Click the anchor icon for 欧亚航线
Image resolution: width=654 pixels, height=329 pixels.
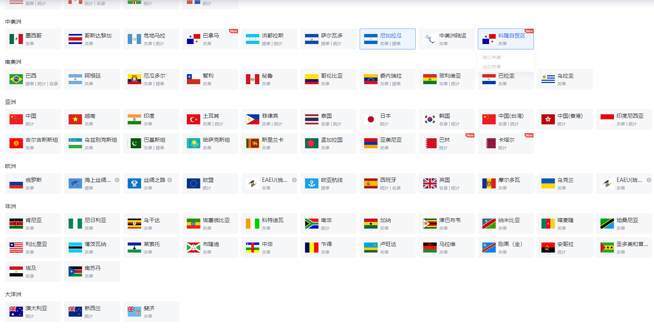pos(311,183)
